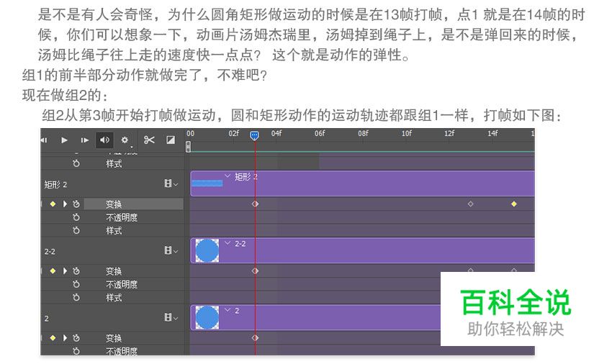Click the 12f mark on the time ruler

click(449, 133)
